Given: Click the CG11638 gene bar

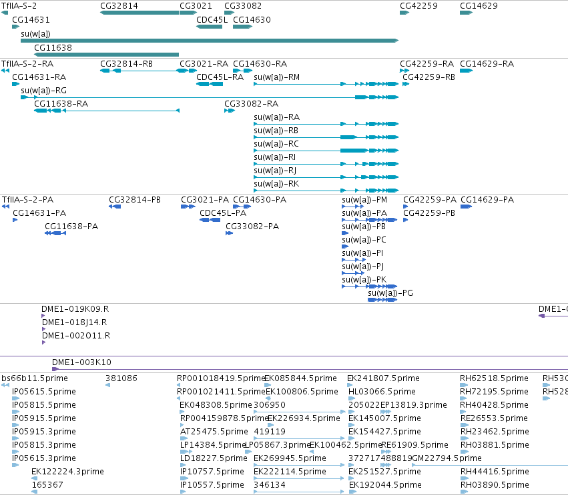Looking at the screenshot, I should 106,55.
